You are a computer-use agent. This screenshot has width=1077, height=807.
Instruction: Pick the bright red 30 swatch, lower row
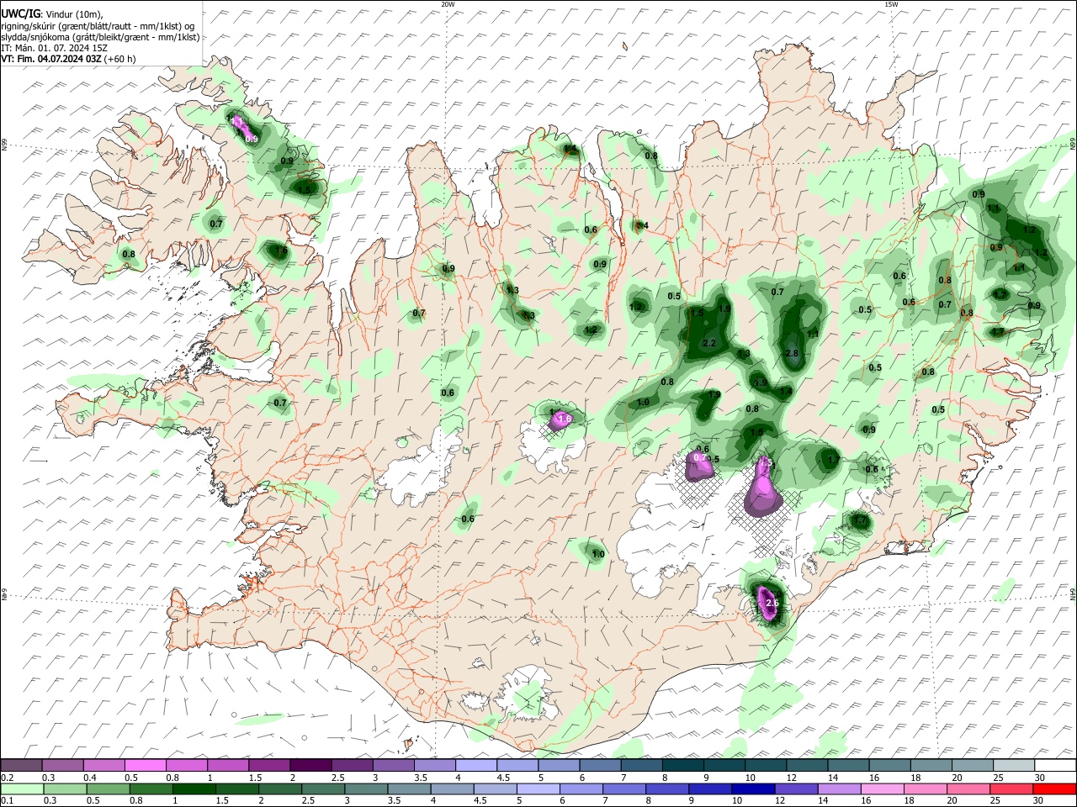click(1054, 789)
